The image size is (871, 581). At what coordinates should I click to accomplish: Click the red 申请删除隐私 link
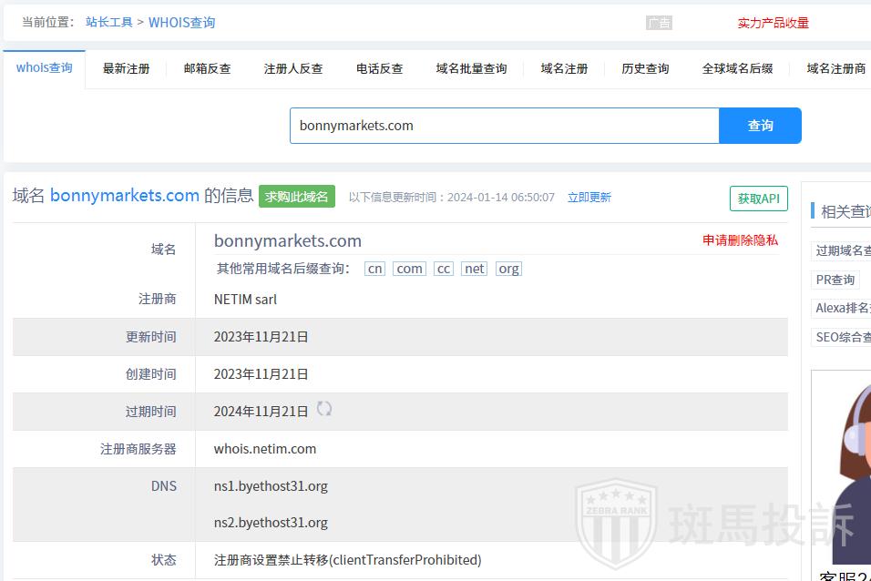(740, 240)
